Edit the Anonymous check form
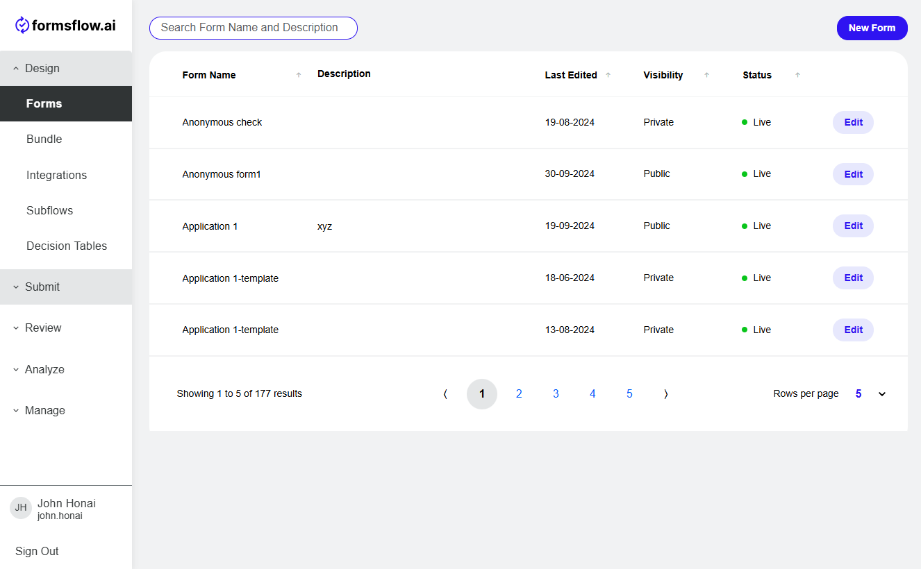The width and height of the screenshot is (921, 569). [x=853, y=122]
